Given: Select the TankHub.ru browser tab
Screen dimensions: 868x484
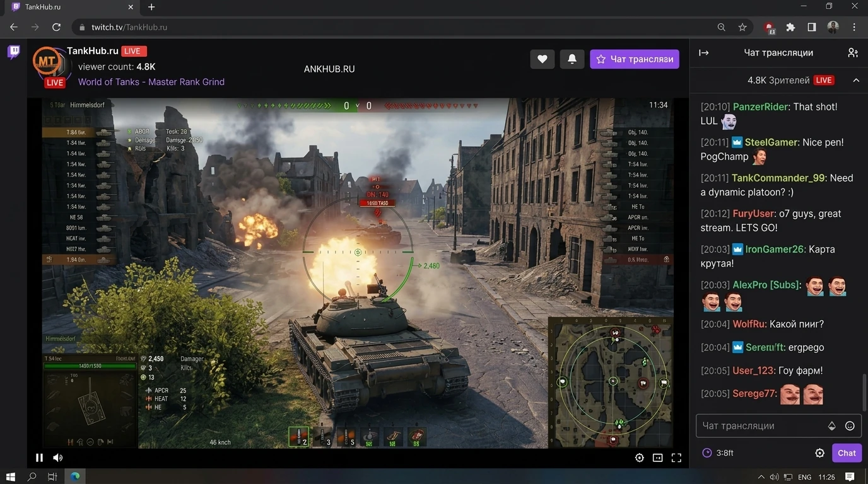Looking at the screenshot, I should (73, 7).
